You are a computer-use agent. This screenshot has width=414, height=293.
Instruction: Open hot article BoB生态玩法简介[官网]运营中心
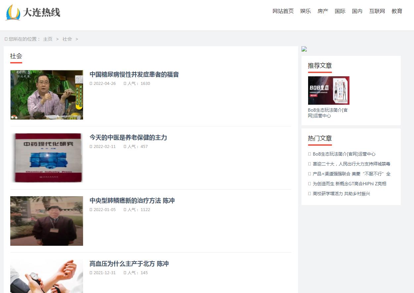[344, 154]
